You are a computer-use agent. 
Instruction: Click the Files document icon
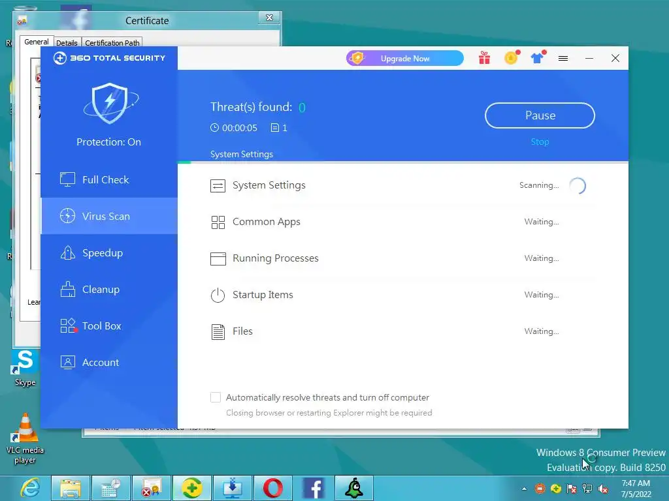pyautogui.click(x=218, y=332)
